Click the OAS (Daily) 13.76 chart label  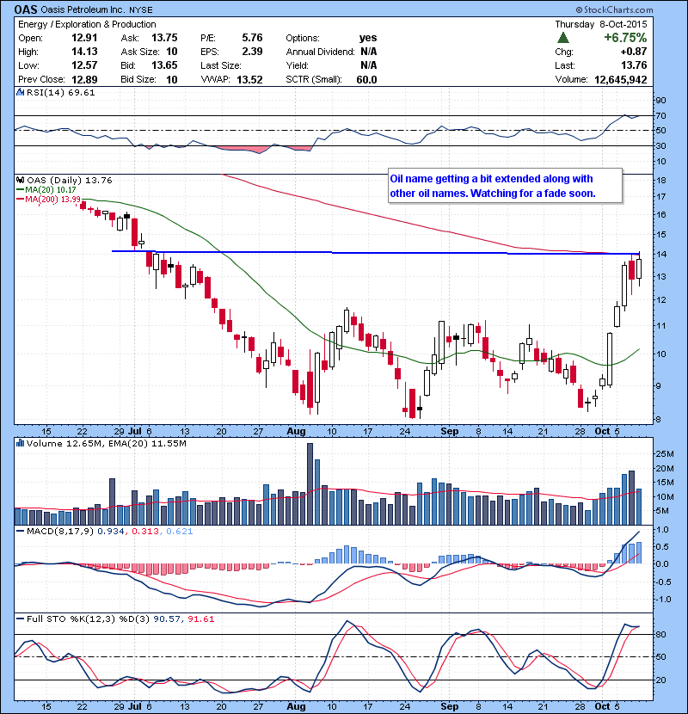[x=69, y=180]
